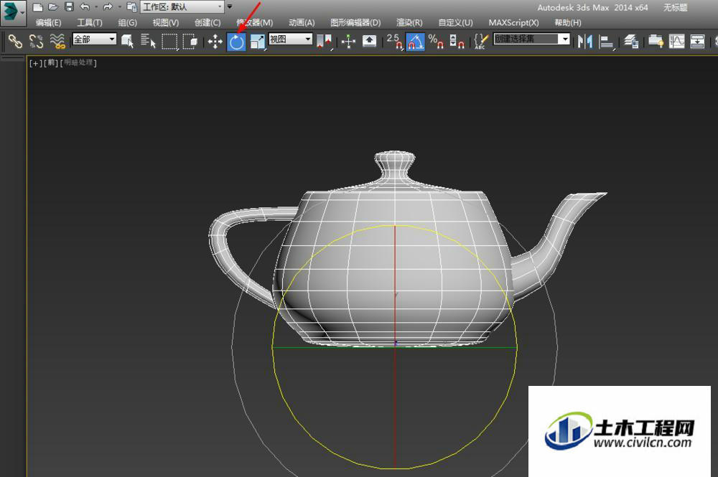Expand the Redo history dropdown arrow
The width and height of the screenshot is (718, 477).
click(119, 7)
